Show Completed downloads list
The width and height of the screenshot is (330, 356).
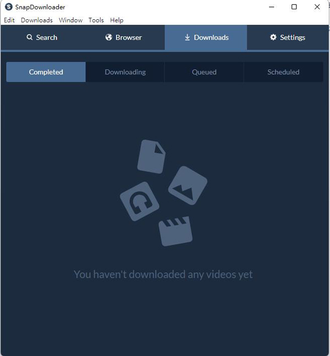point(46,72)
